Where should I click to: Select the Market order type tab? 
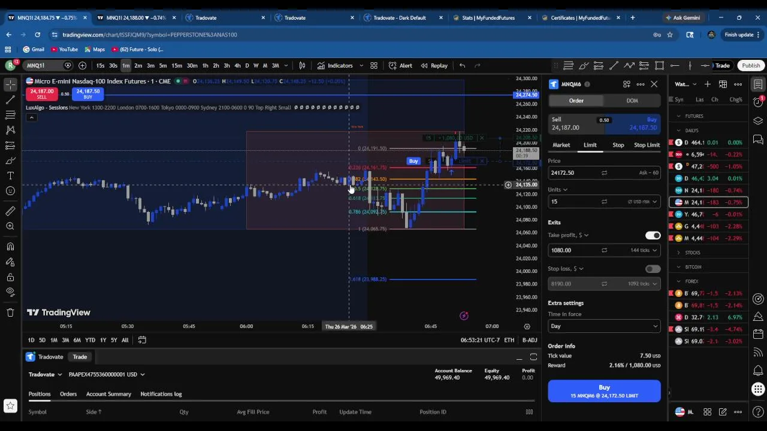pos(561,145)
